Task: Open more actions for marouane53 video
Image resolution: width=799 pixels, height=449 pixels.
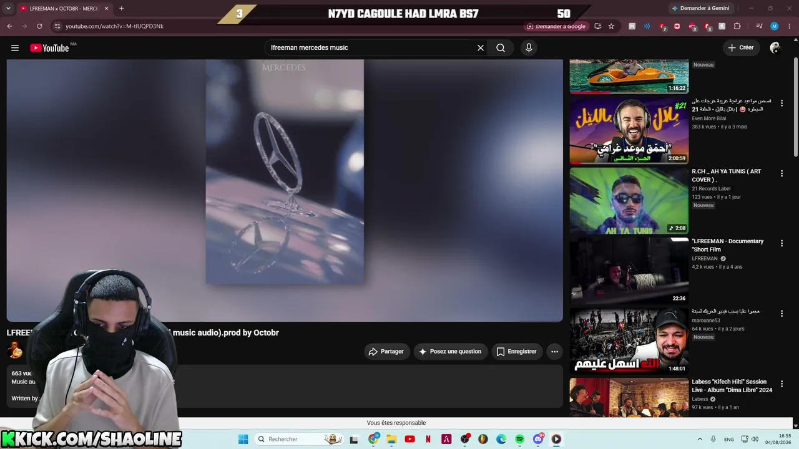Action: click(x=782, y=314)
